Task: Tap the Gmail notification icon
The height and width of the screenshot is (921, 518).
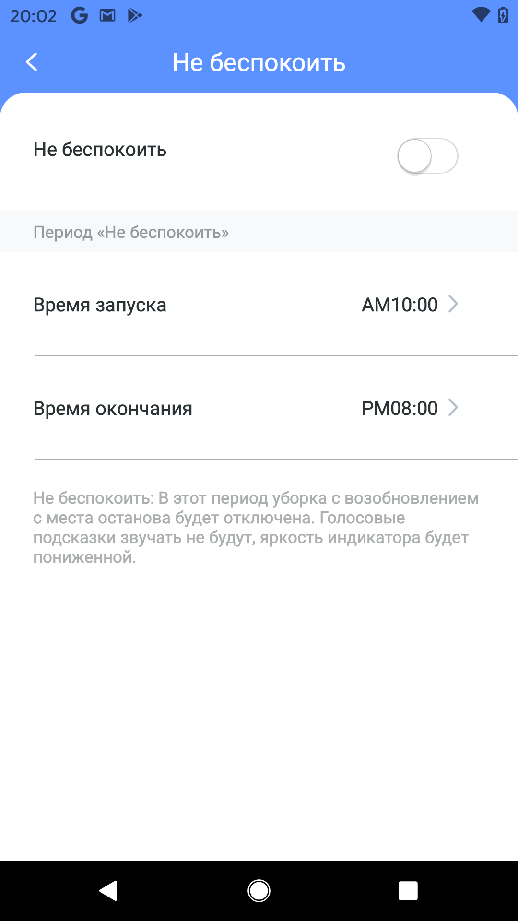Action: (107, 16)
